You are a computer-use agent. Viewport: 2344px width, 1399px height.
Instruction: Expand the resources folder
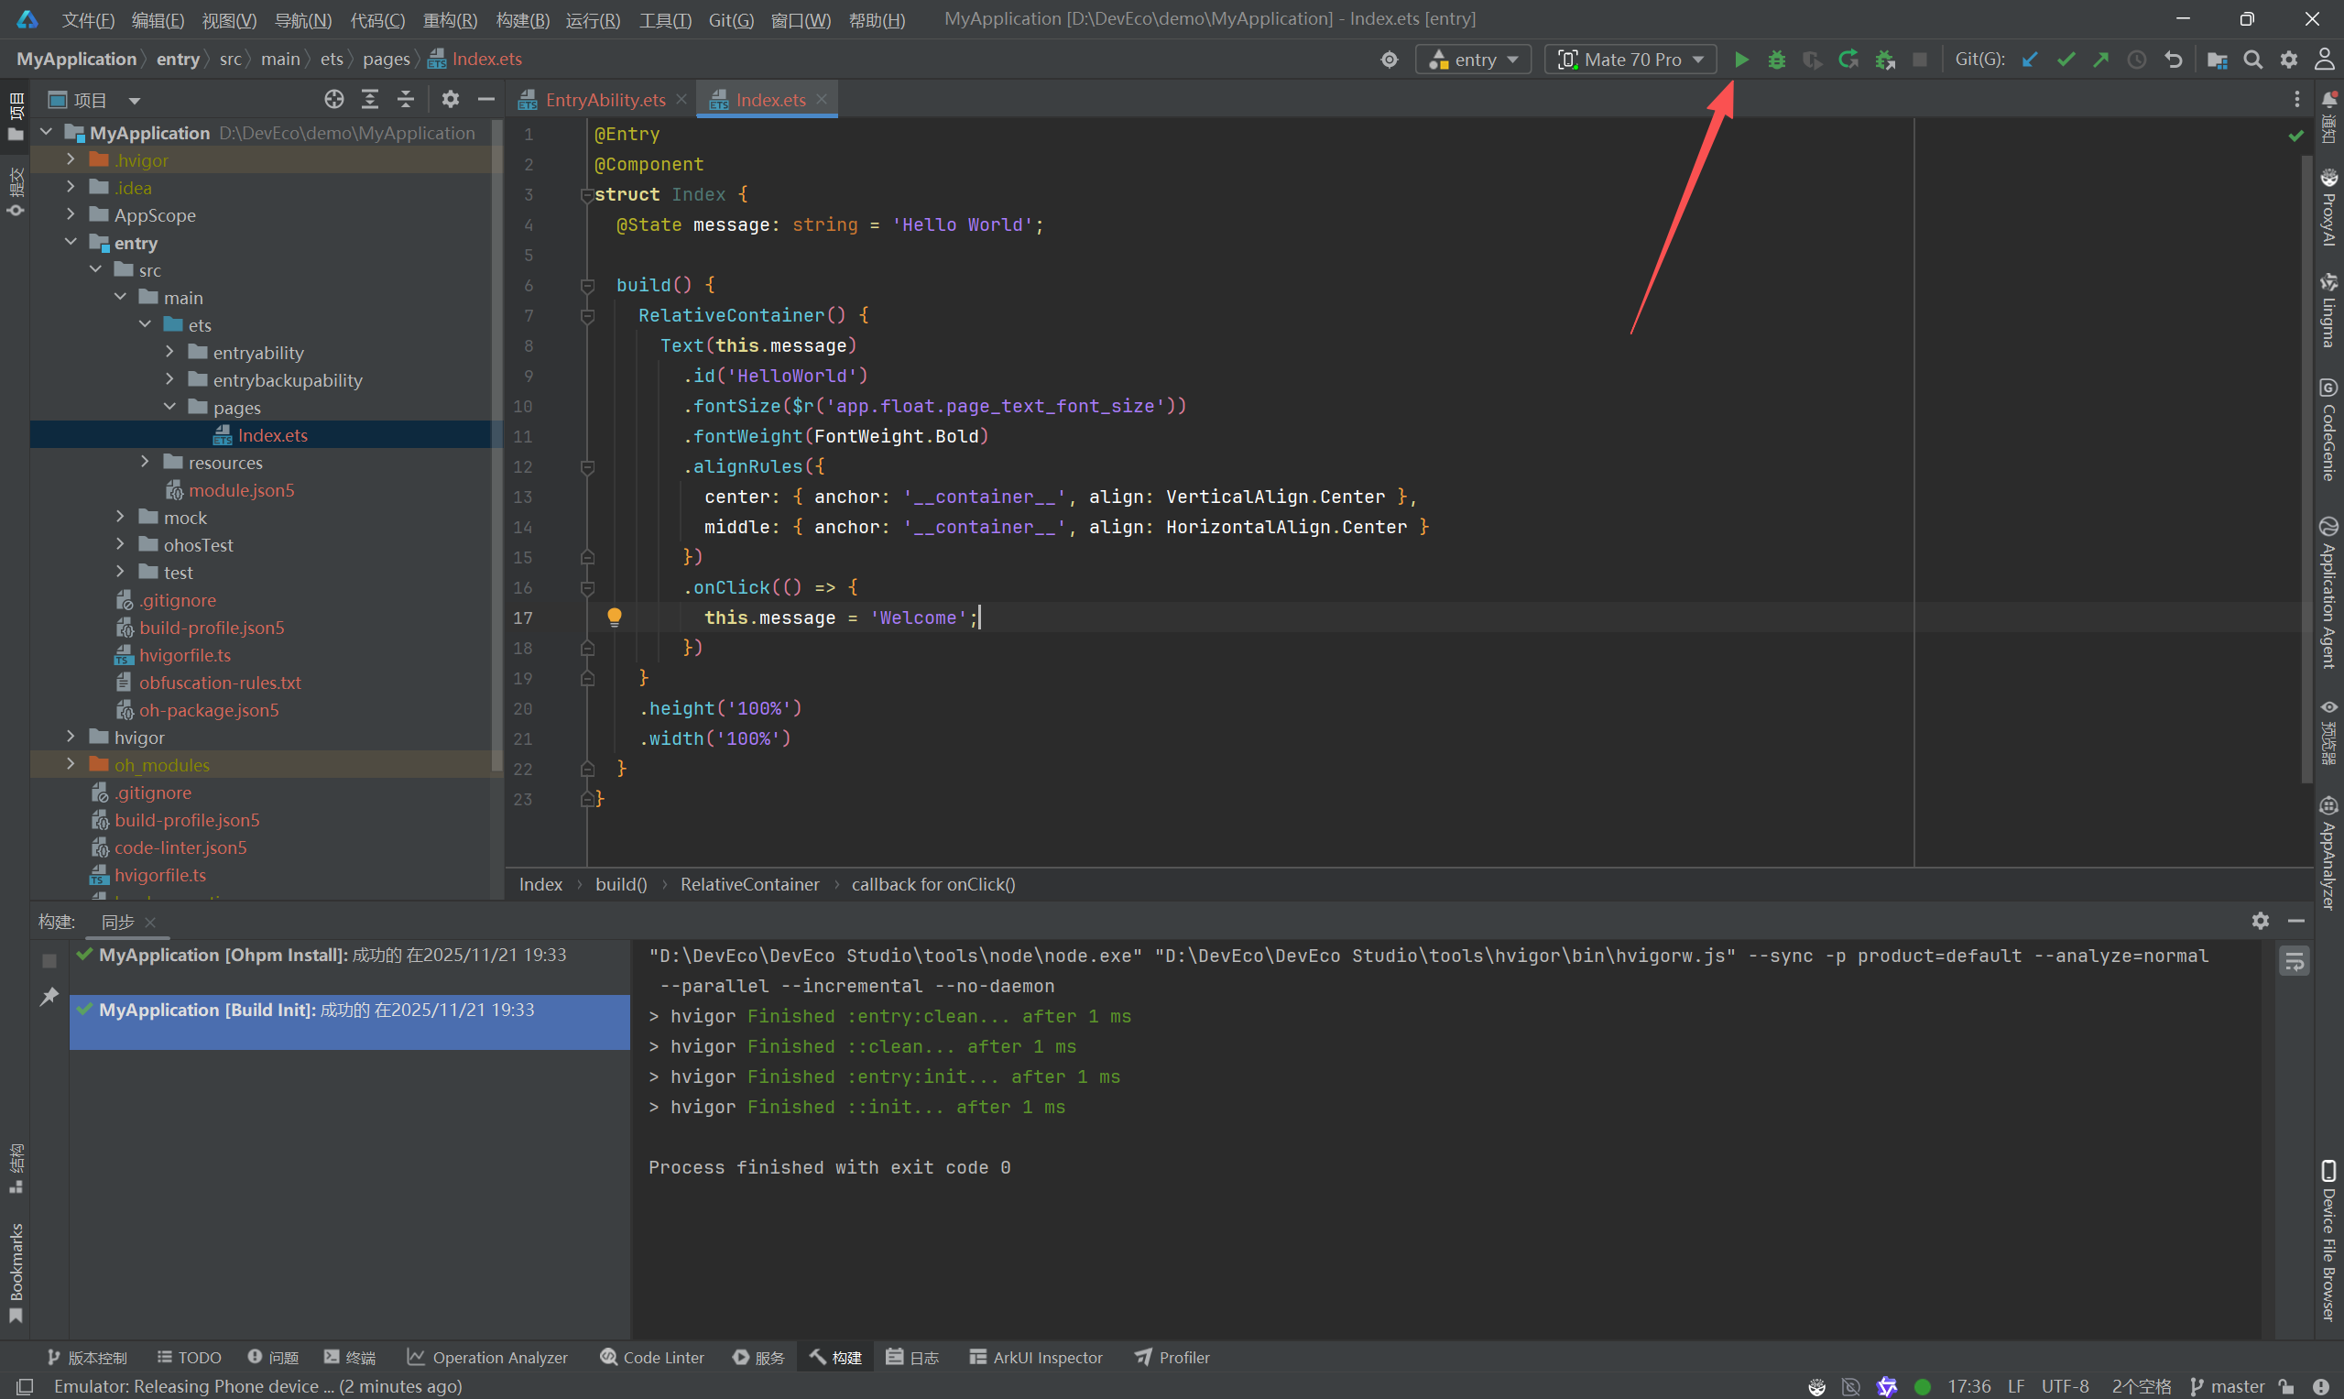point(145,462)
